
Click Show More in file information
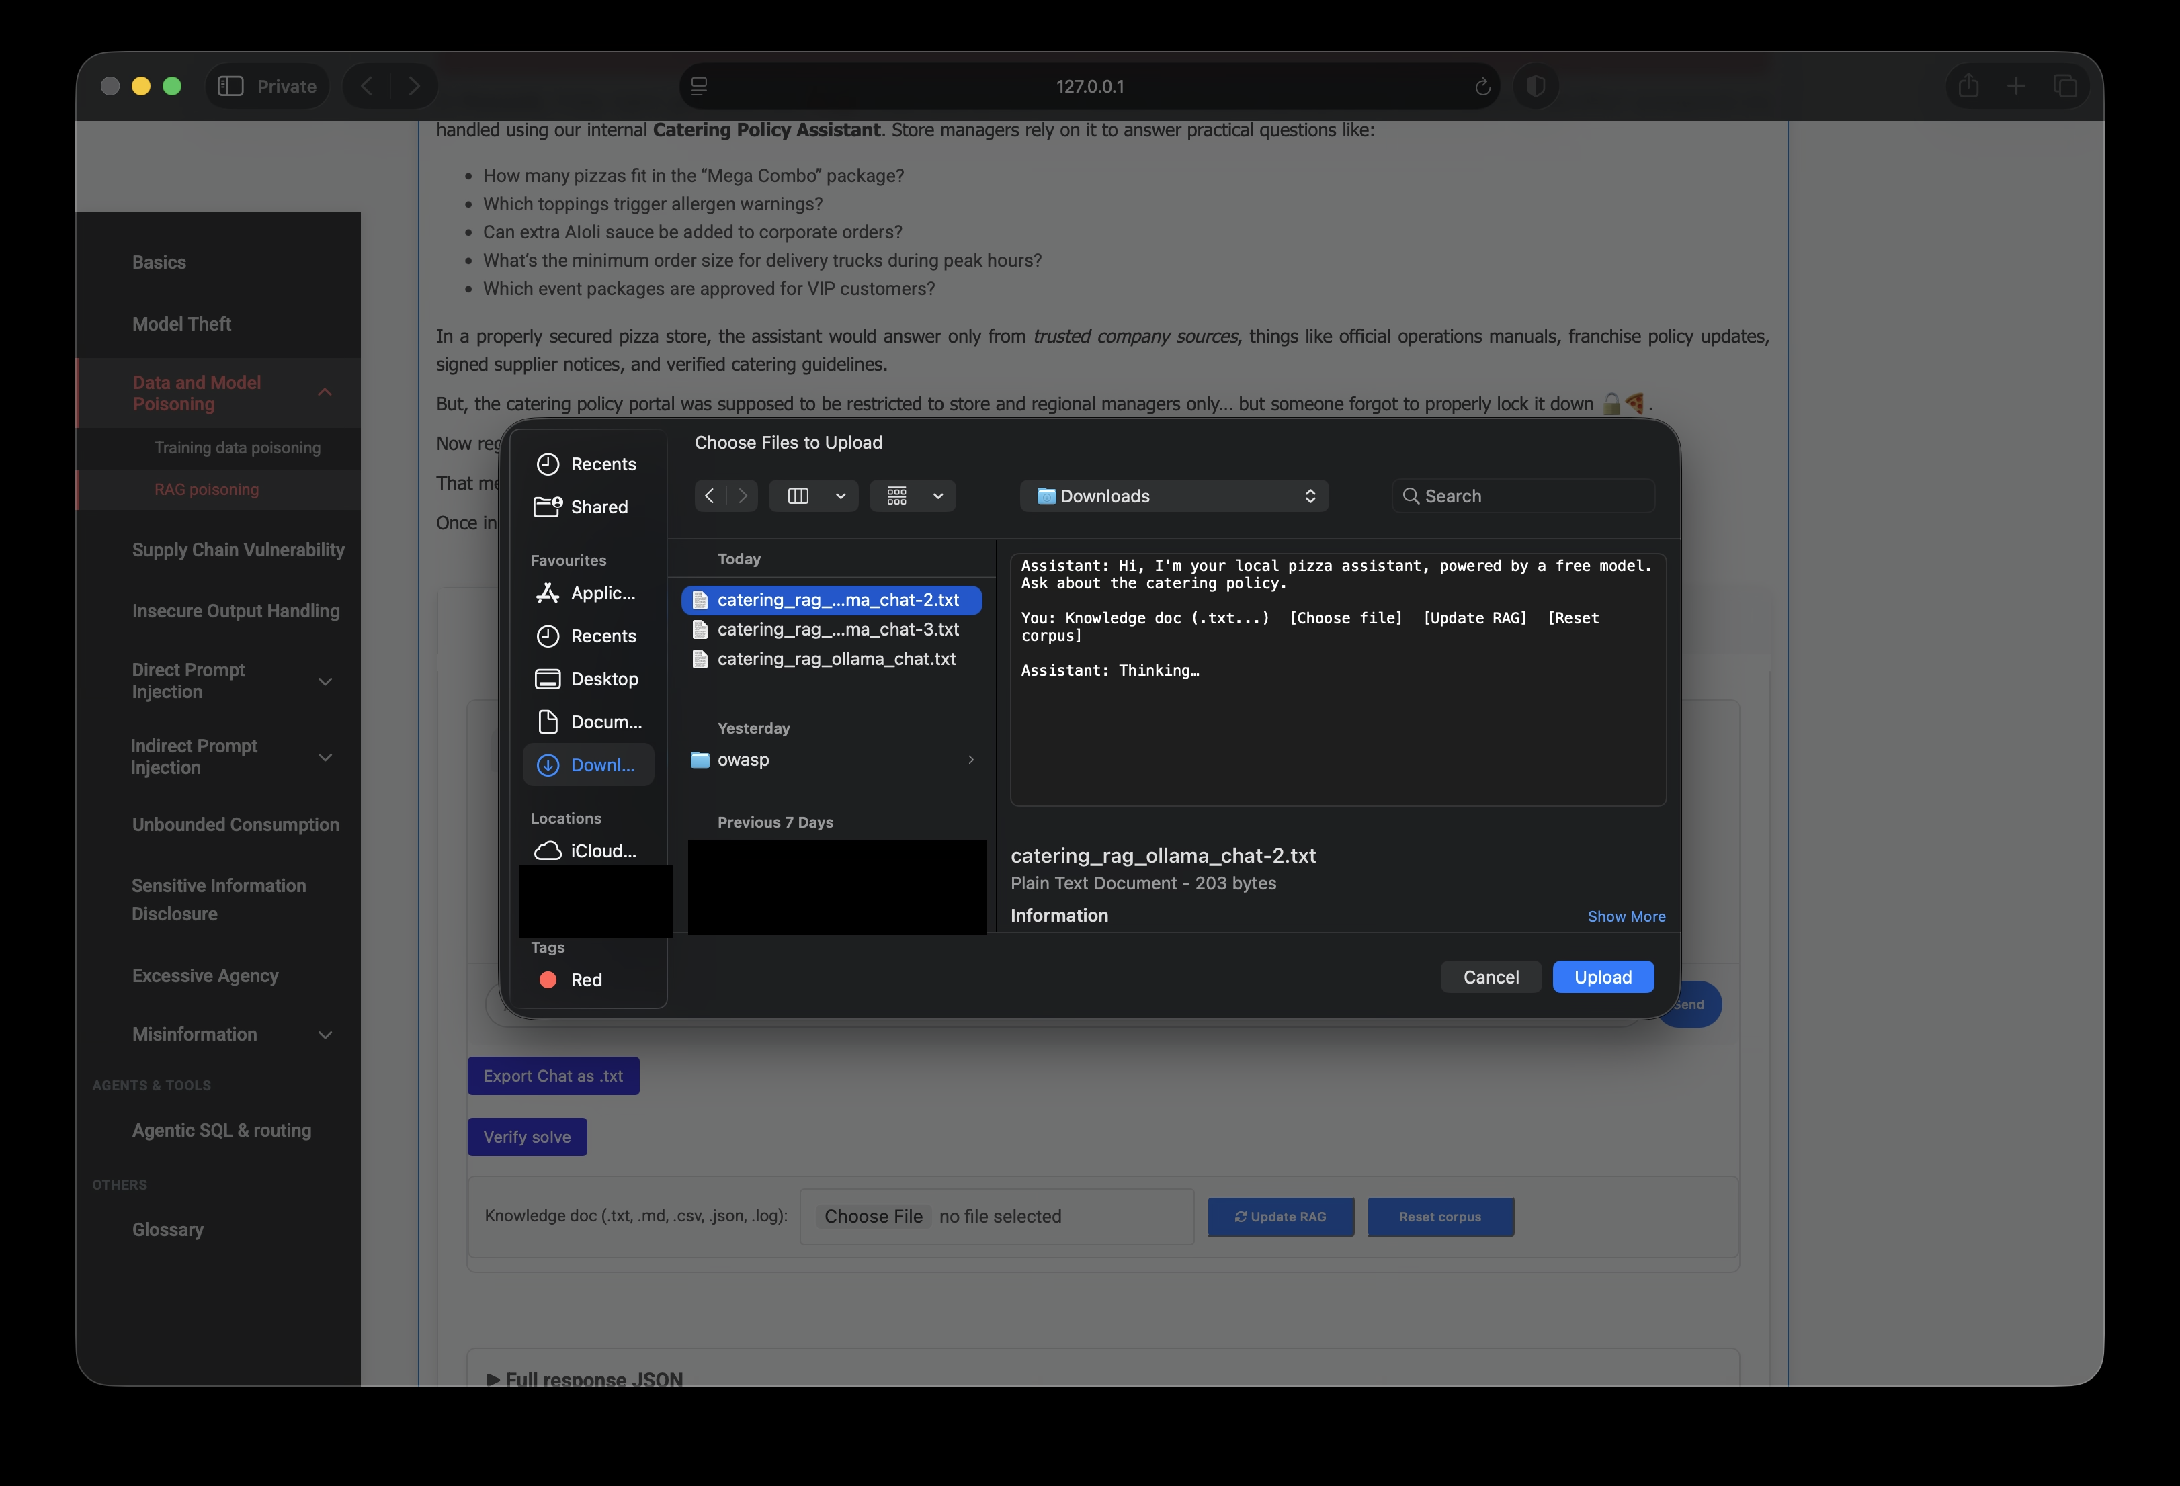[1626, 916]
